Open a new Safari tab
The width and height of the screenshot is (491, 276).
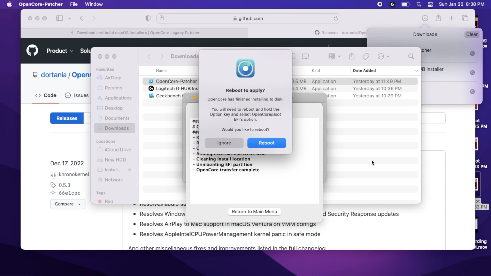pyautogui.click(x=451, y=18)
